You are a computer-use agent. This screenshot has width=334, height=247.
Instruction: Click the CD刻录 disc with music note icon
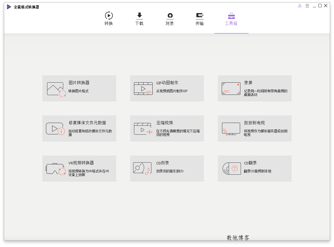tap(142, 169)
